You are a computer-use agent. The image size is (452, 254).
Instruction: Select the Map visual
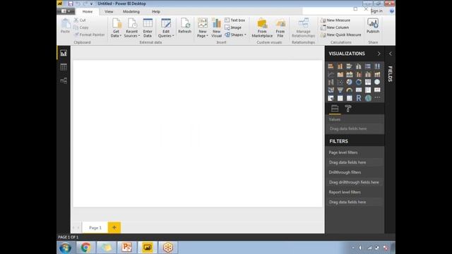coord(377,83)
